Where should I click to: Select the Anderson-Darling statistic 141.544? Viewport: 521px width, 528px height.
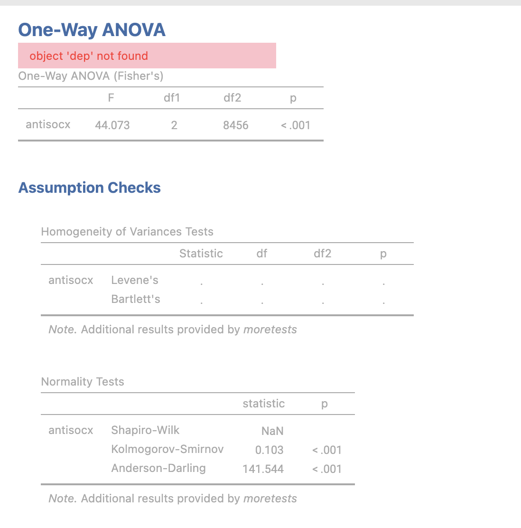click(x=263, y=469)
